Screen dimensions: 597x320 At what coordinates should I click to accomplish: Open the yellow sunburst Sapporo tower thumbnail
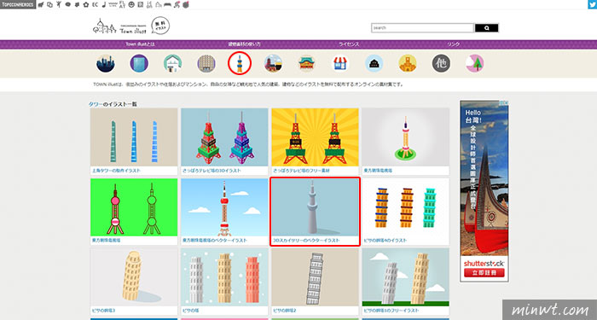(315, 137)
